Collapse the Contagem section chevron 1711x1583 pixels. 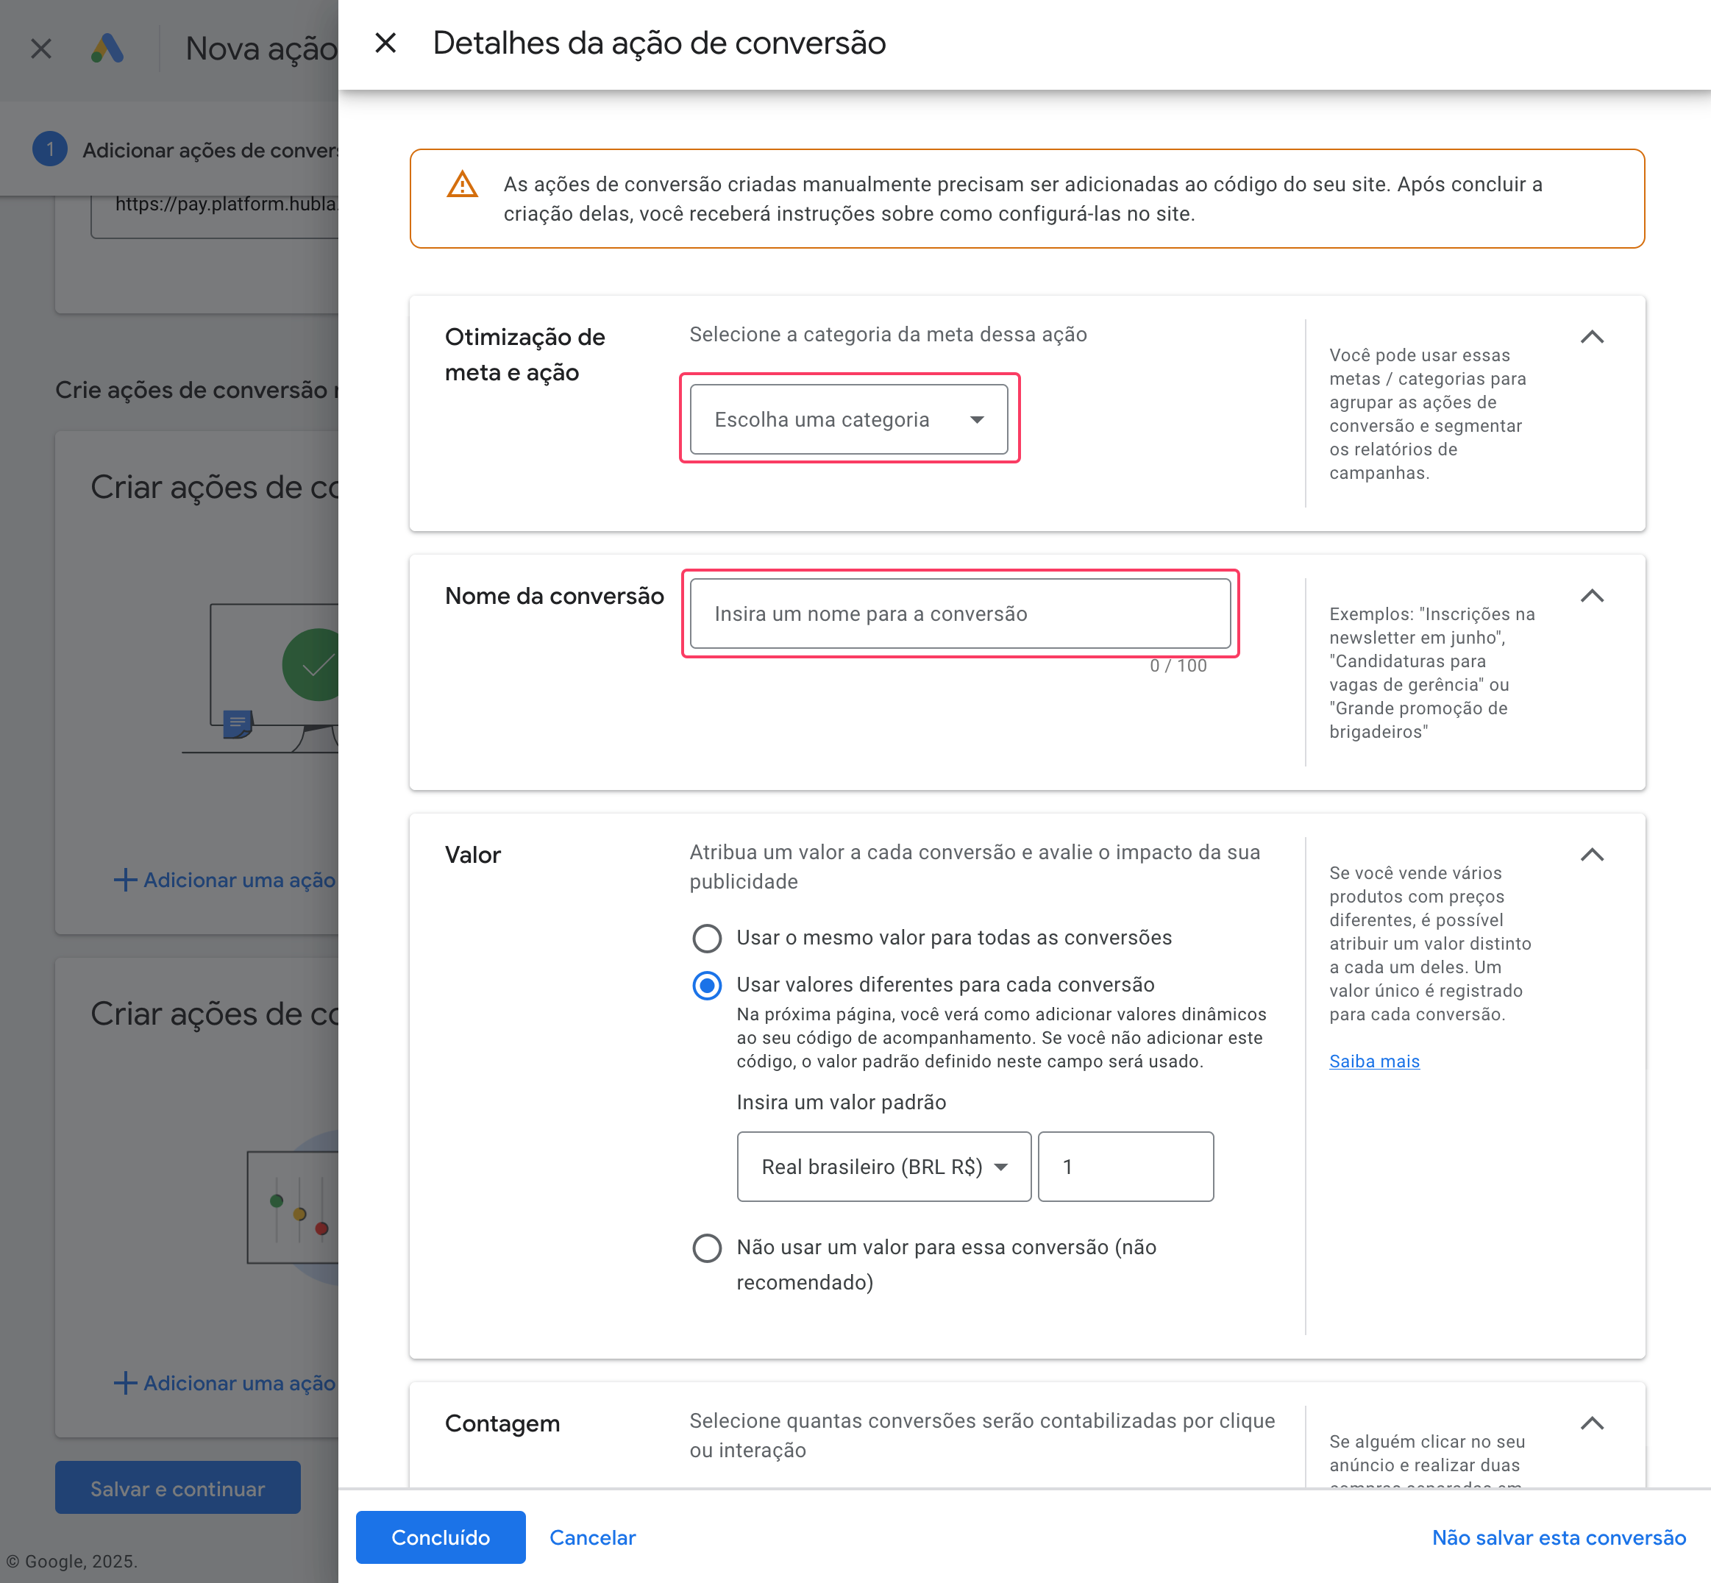tap(1591, 1423)
